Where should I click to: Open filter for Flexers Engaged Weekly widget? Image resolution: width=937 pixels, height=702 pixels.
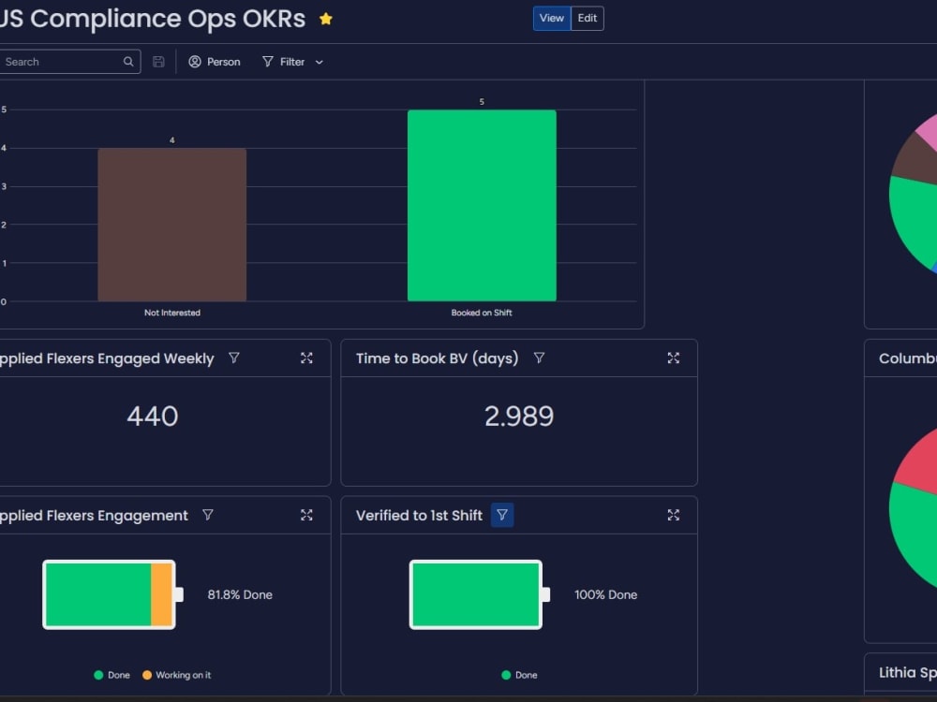[x=234, y=358]
